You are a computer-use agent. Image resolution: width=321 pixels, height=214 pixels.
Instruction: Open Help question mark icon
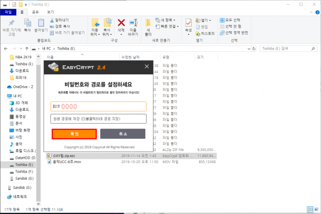point(317,12)
